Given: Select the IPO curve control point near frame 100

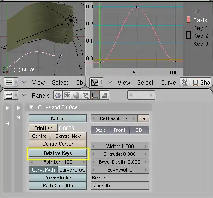Looking at the screenshot, I should [x=176, y=62].
